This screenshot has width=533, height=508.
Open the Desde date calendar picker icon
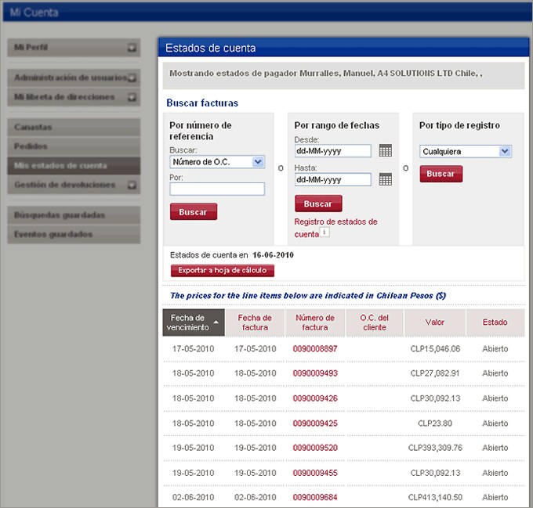point(385,151)
